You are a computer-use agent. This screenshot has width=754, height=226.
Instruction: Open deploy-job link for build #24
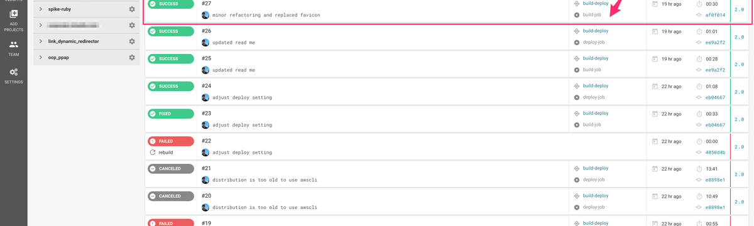pos(594,97)
